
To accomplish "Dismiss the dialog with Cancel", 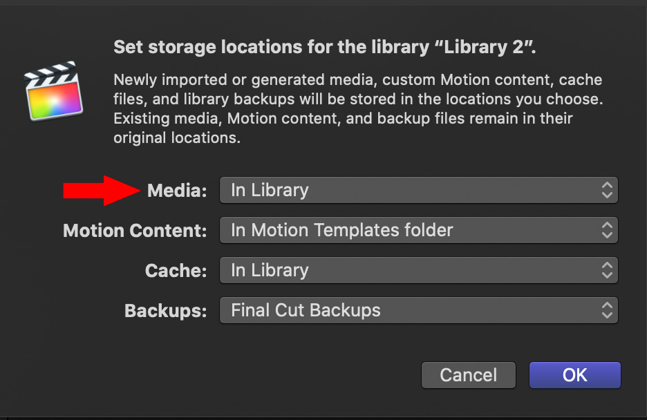I will click(469, 375).
